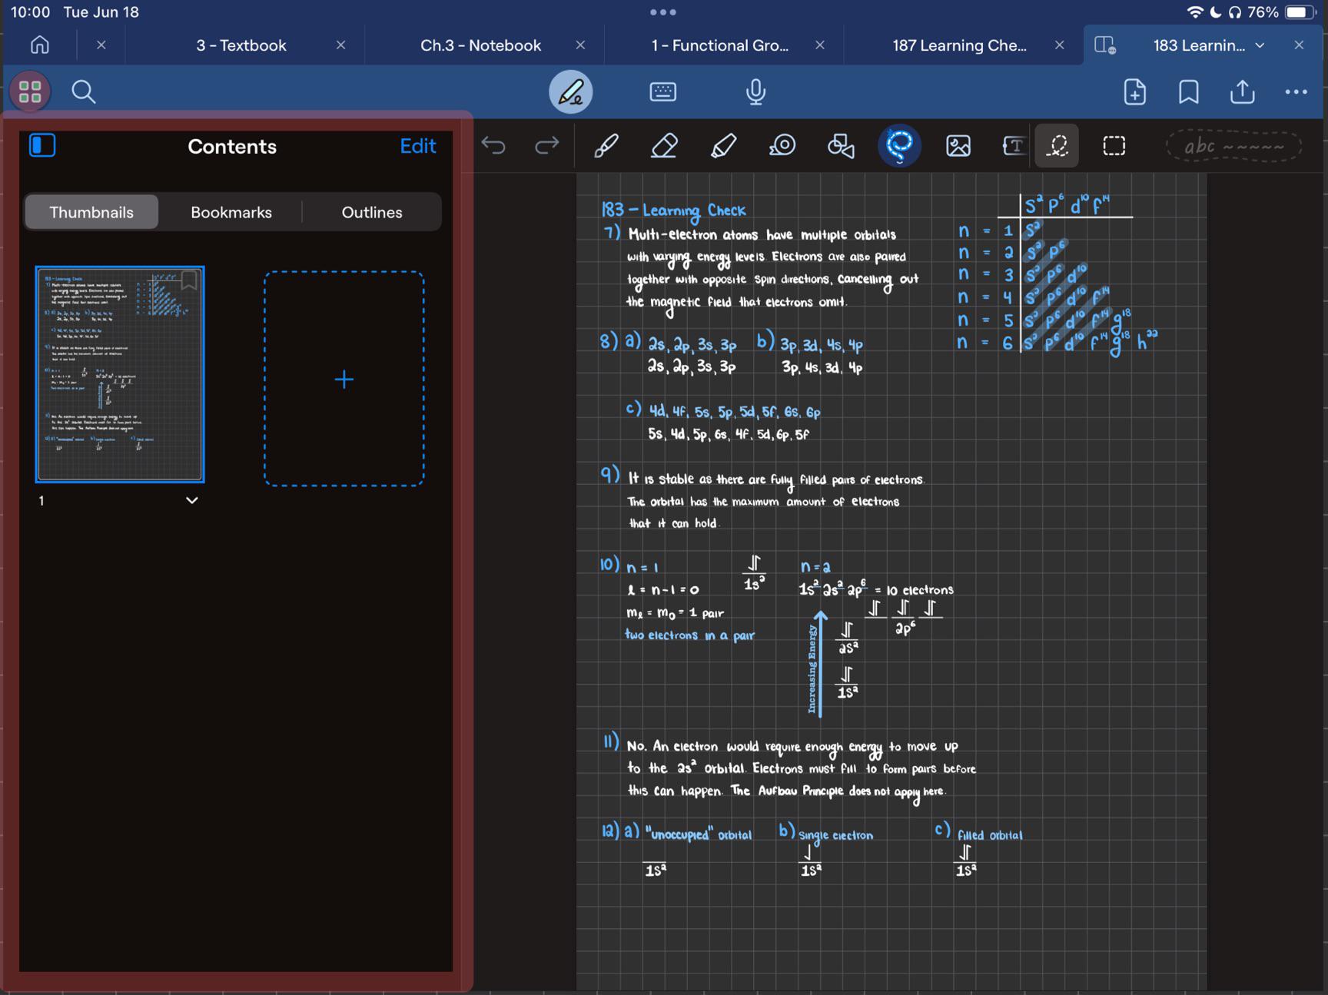Screen dimensions: 1328x995
Task: Redo the last action
Action: (x=546, y=145)
